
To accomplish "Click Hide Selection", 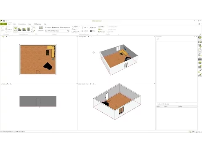I will 112,27.
